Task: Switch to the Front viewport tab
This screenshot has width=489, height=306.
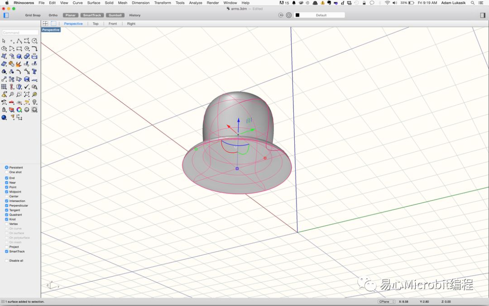Action: click(x=113, y=24)
